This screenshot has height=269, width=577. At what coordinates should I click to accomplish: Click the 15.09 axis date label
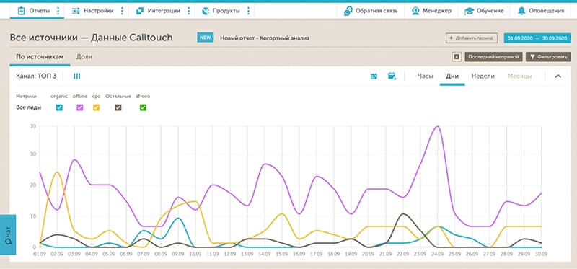click(x=282, y=254)
